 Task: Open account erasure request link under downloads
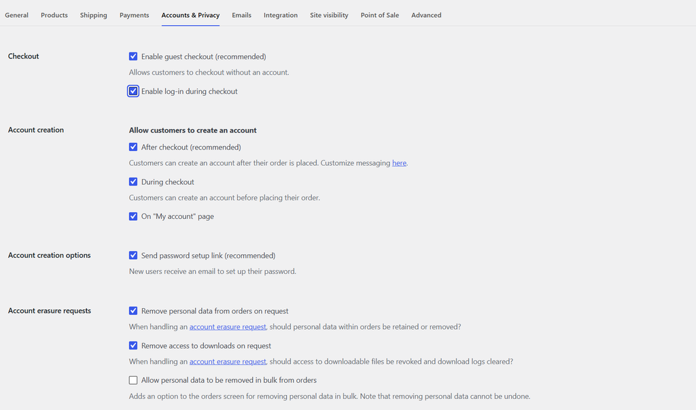pos(228,362)
